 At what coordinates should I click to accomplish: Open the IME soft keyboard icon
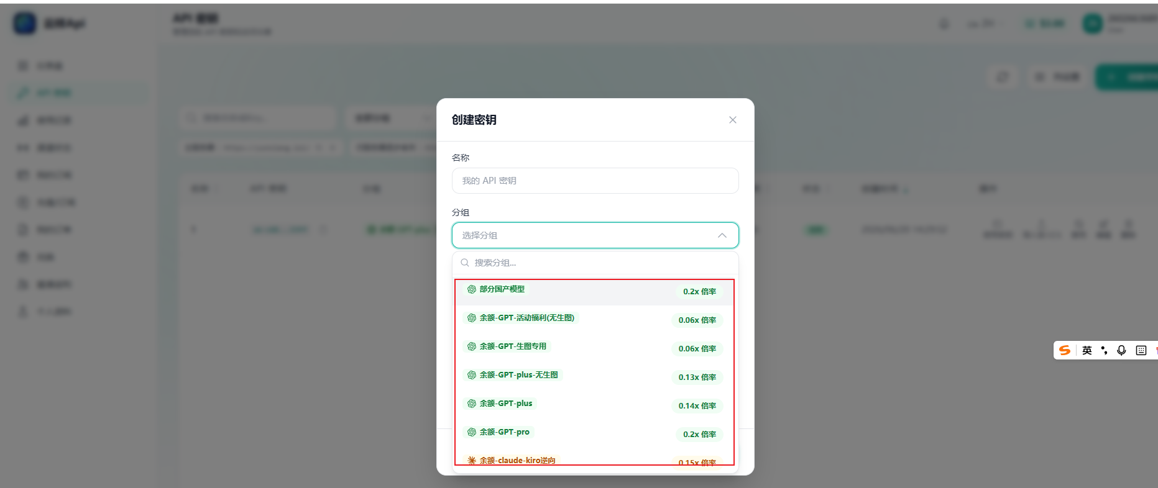click(x=1141, y=350)
